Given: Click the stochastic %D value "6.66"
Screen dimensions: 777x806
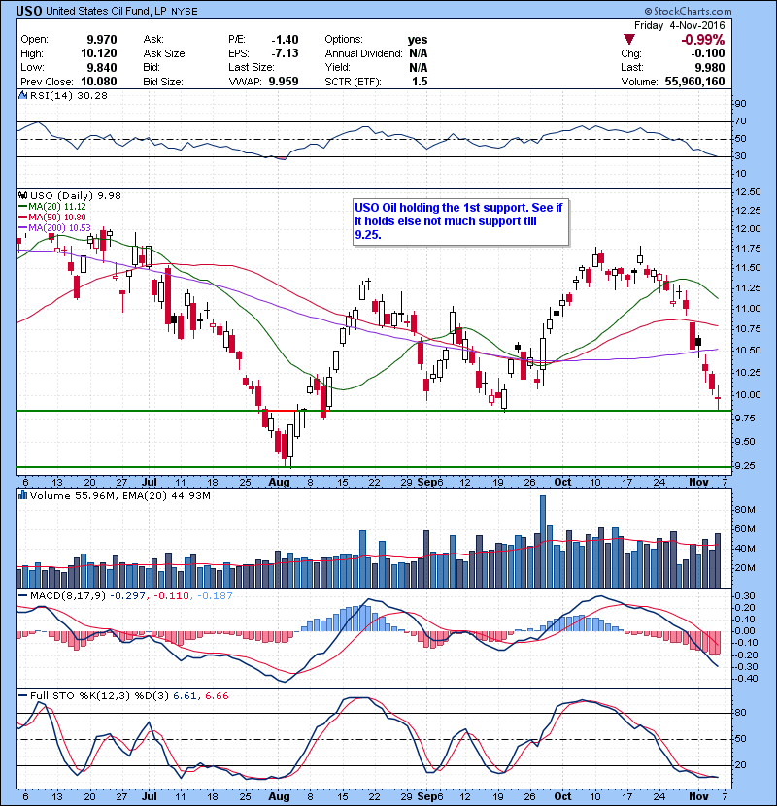Looking at the screenshot, I should [x=217, y=695].
